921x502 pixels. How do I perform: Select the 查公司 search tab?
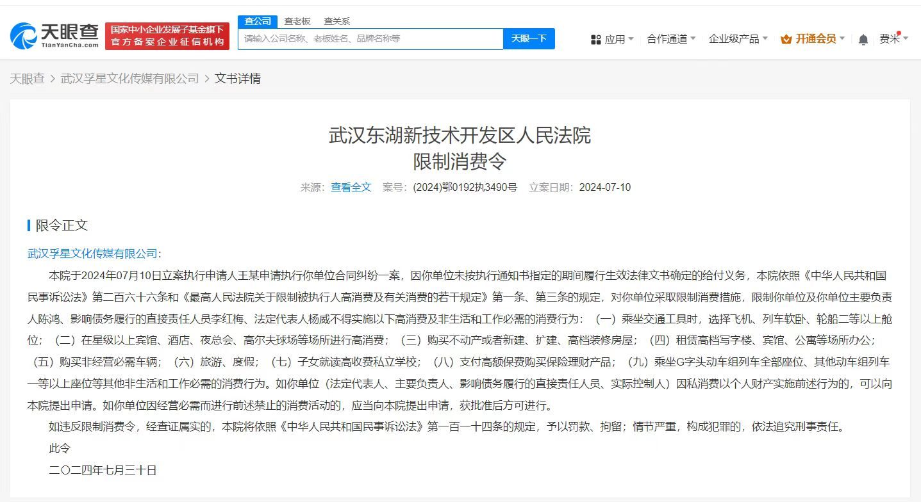[x=258, y=21]
